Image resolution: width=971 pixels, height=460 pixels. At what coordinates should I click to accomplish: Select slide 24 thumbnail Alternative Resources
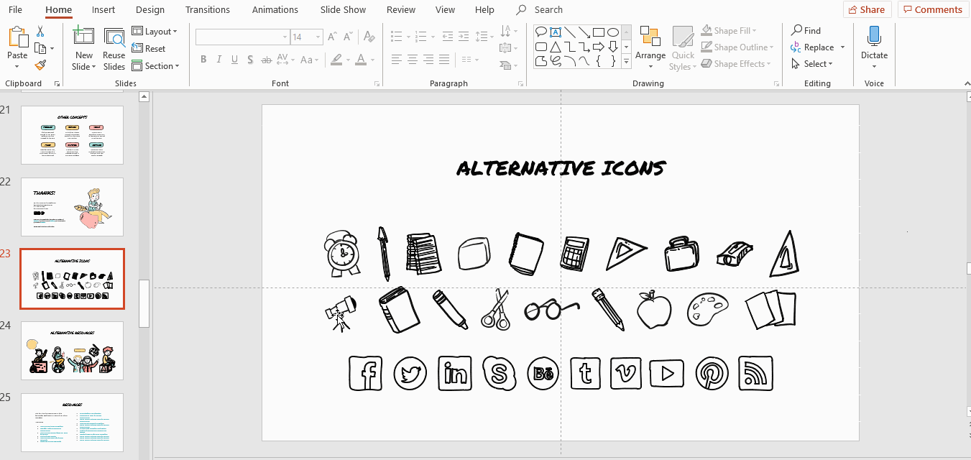72,351
